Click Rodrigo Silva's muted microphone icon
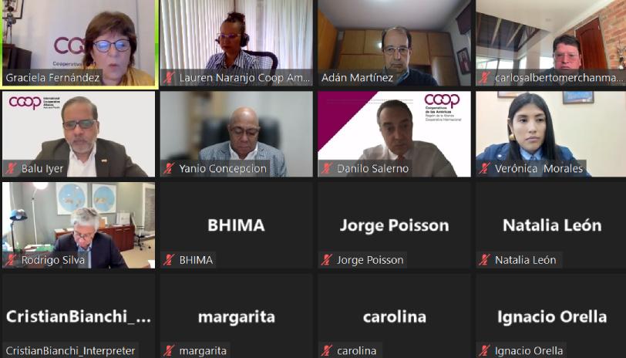Viewport: 626px width, 358px height. pyautogui.click(x=11, y=260)
